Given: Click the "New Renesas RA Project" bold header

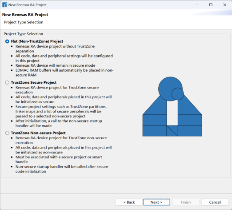Looking at the screenshot, I should (25, 15).
